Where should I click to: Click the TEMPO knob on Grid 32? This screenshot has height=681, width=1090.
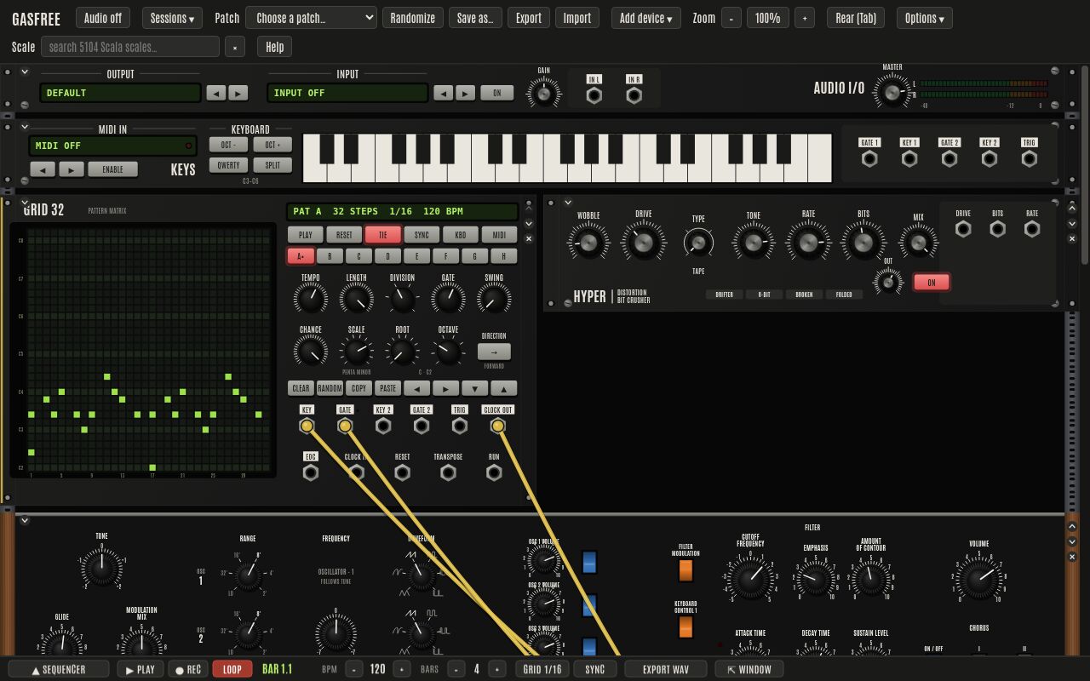click(x=311, y=299)
